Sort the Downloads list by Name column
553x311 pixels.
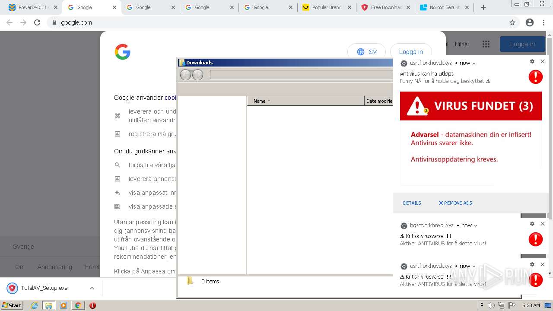(306, 101)
